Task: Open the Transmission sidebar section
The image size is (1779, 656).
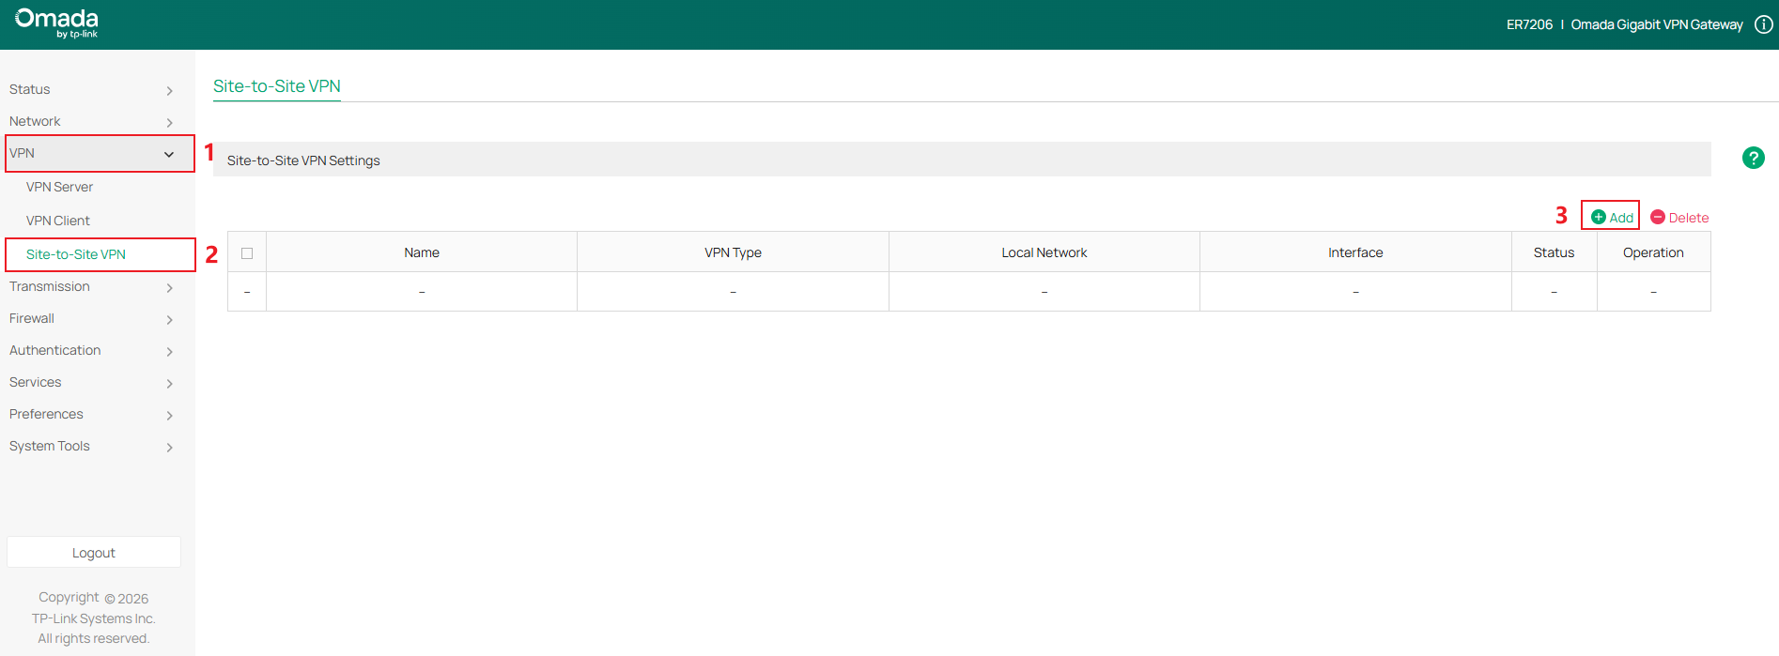Action: [50, 286]
